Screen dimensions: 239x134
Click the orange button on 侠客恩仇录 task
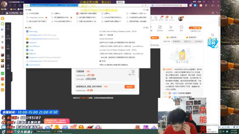(x=130, y=87)
